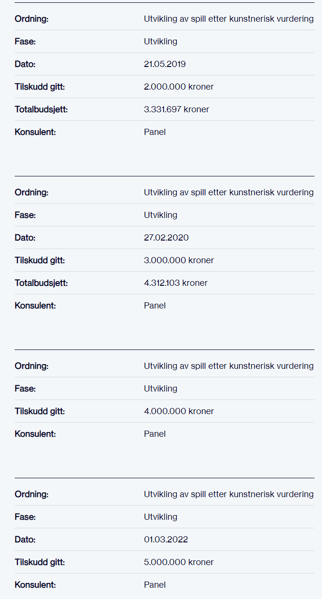Click the total budget 4.312.103 kroner
The width and height of the screenshot is (322, 599).
175,283
